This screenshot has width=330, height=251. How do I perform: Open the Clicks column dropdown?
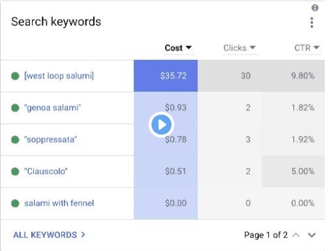tap(239, 48)
